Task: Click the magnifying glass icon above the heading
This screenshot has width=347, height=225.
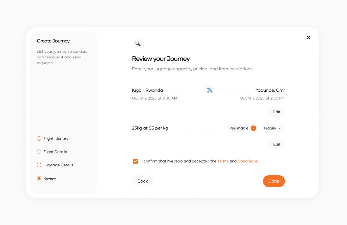Action: coord(138,44)
